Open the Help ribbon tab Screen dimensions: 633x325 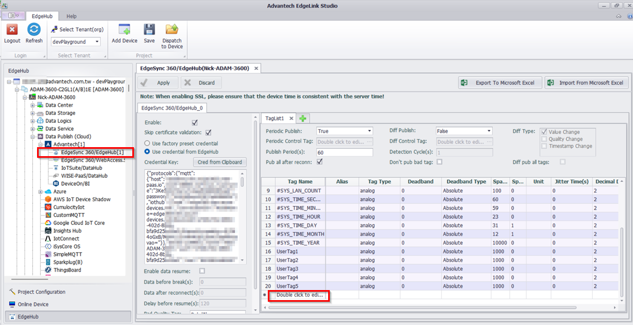click(71, 16)
